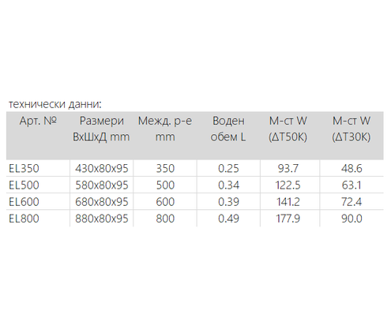Click the 'Воден обем L' header

pyautogui.click(x=228, y=129)
